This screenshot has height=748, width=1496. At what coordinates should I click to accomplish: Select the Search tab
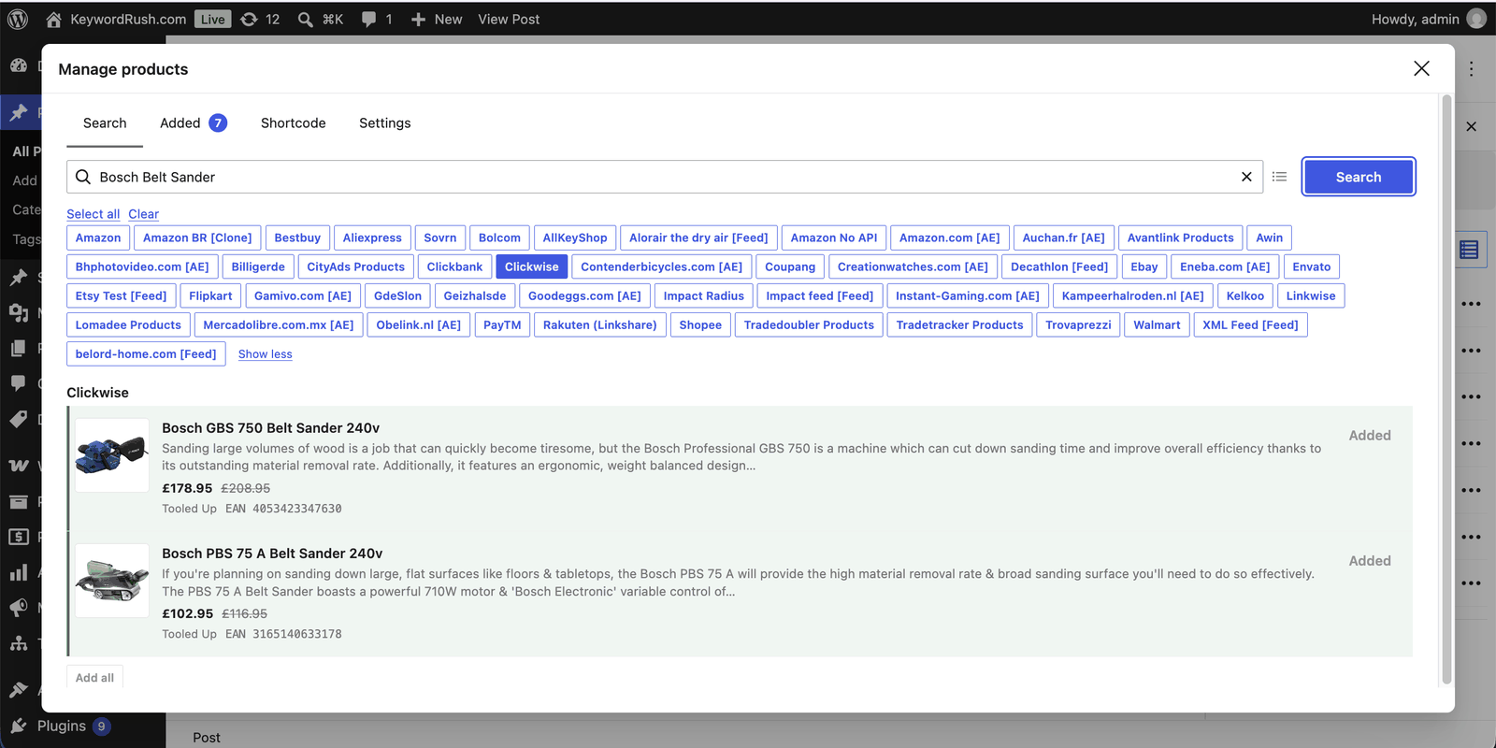(105, 122)
